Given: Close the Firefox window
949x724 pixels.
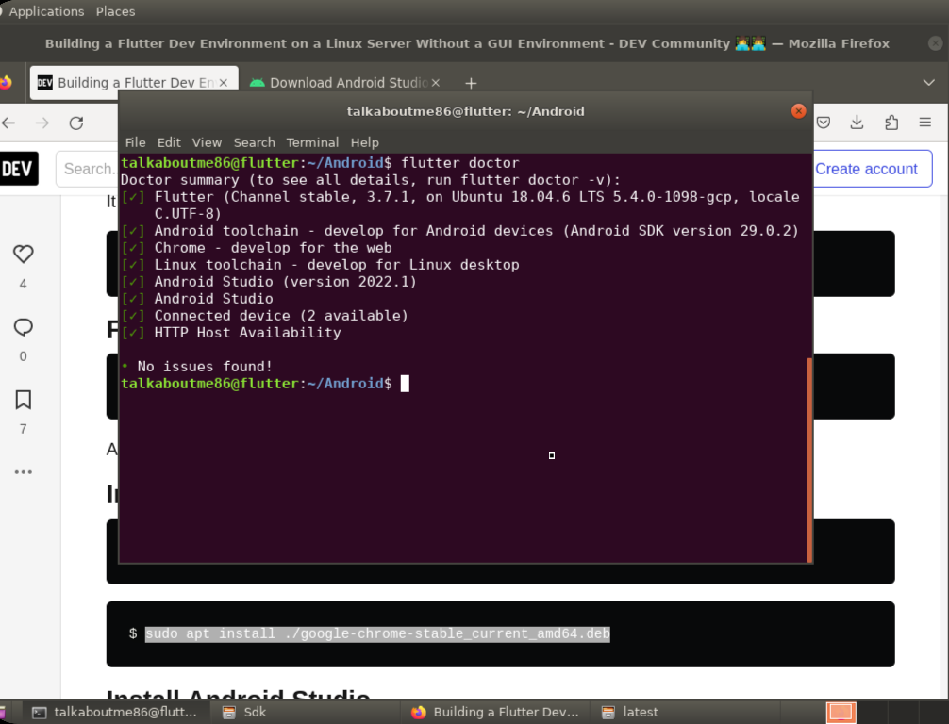Looking at the screenshot, I should [x=935, y=43].
